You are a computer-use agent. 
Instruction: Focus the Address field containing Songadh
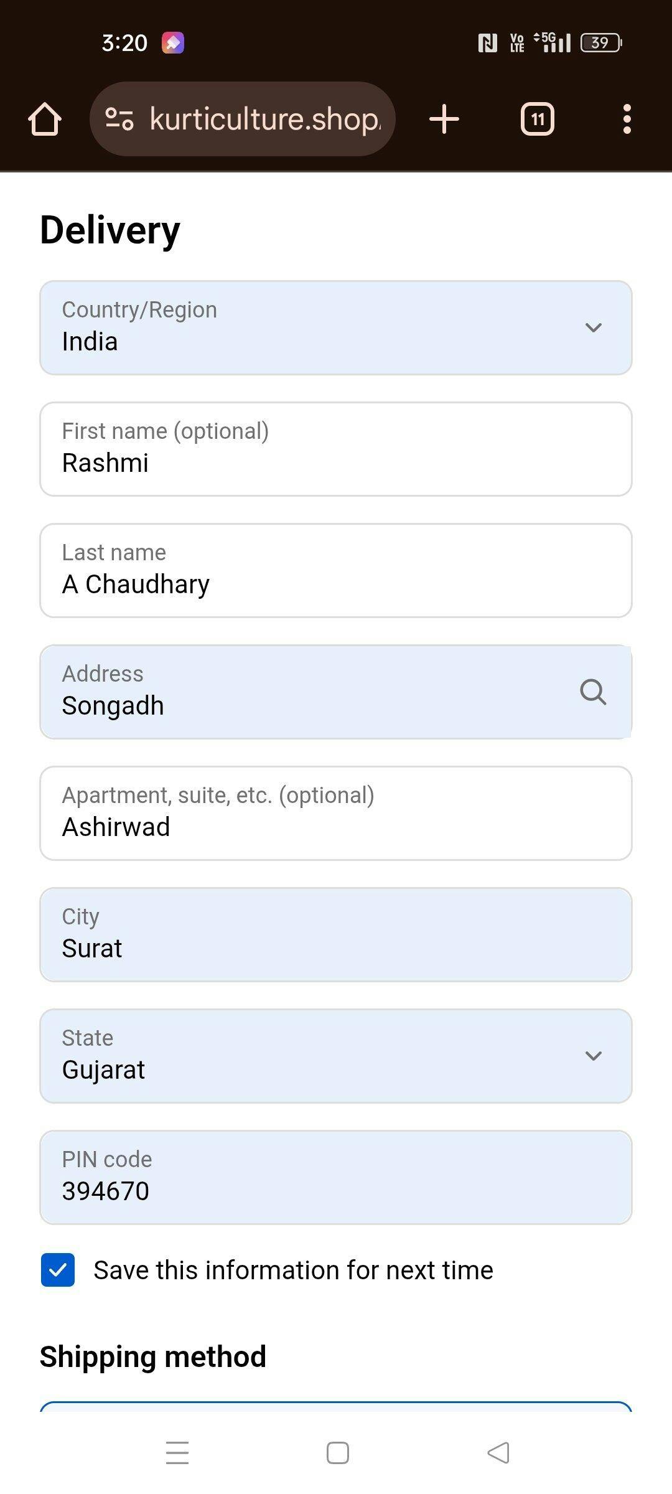305,692
